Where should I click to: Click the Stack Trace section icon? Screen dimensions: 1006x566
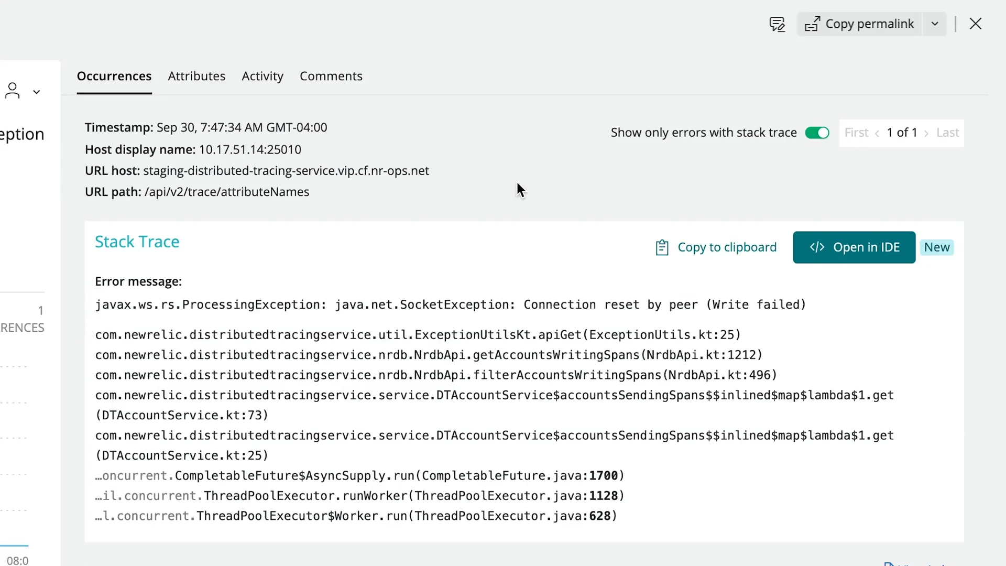662,247
